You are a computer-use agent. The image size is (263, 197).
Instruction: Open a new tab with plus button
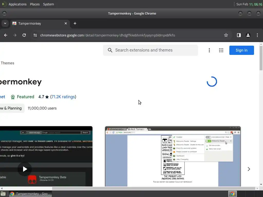(x=75, y=23)
